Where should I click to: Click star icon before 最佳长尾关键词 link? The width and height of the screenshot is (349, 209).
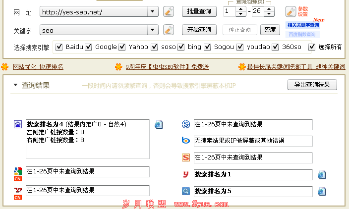pyautogui.click(x=242, y=67)
